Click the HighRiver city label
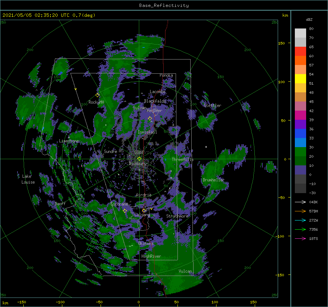 click(151, 256)
